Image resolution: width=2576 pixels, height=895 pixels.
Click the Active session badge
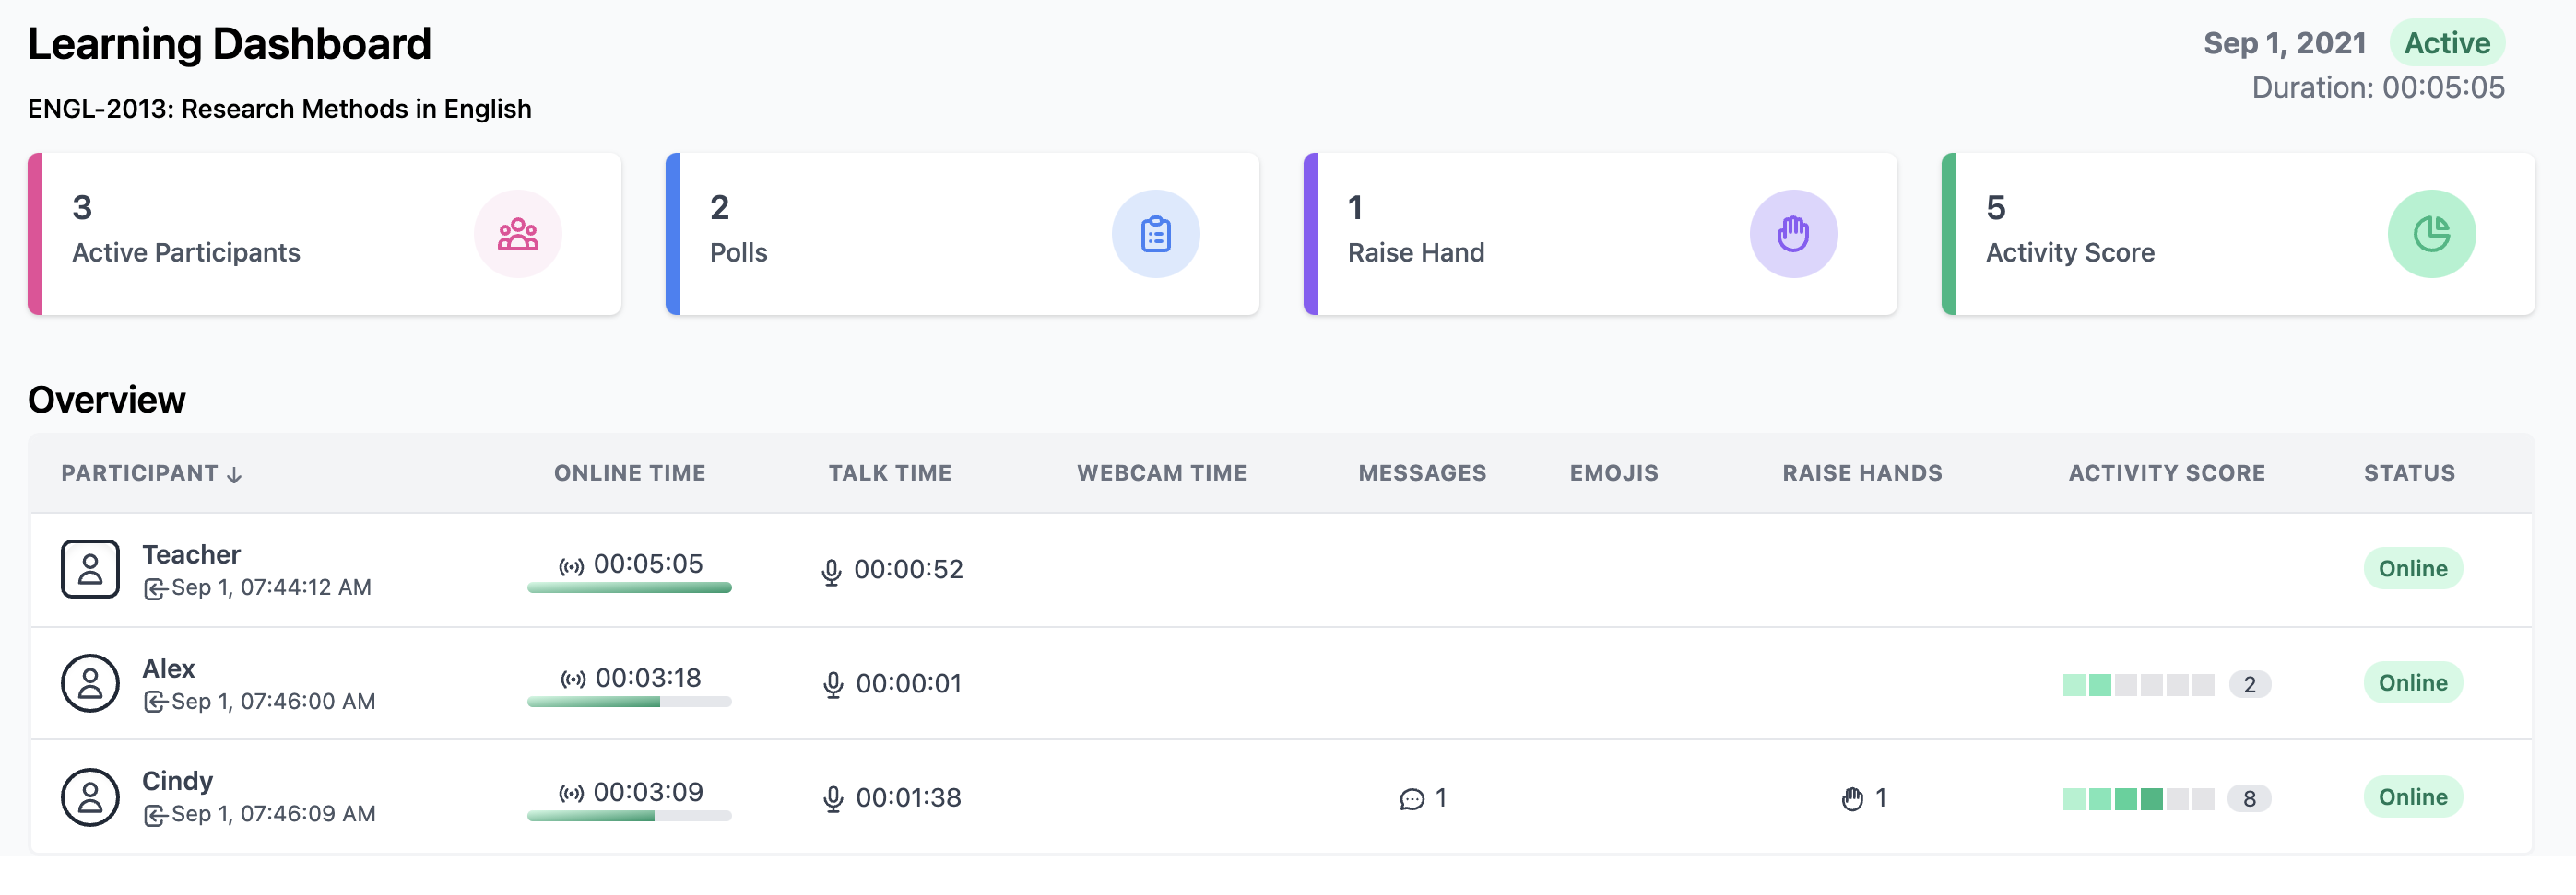pyautogui.click(x=2447, y=43)
